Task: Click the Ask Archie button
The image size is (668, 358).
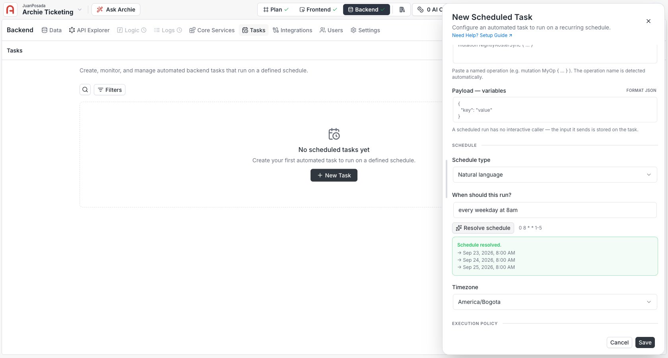Action: click(116, 10)
